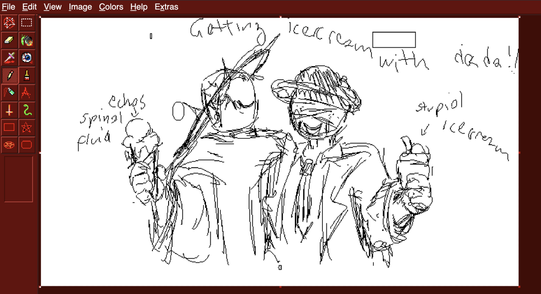Choose the Line tool
The image size is (541, 294).
[x=9, y=110]
